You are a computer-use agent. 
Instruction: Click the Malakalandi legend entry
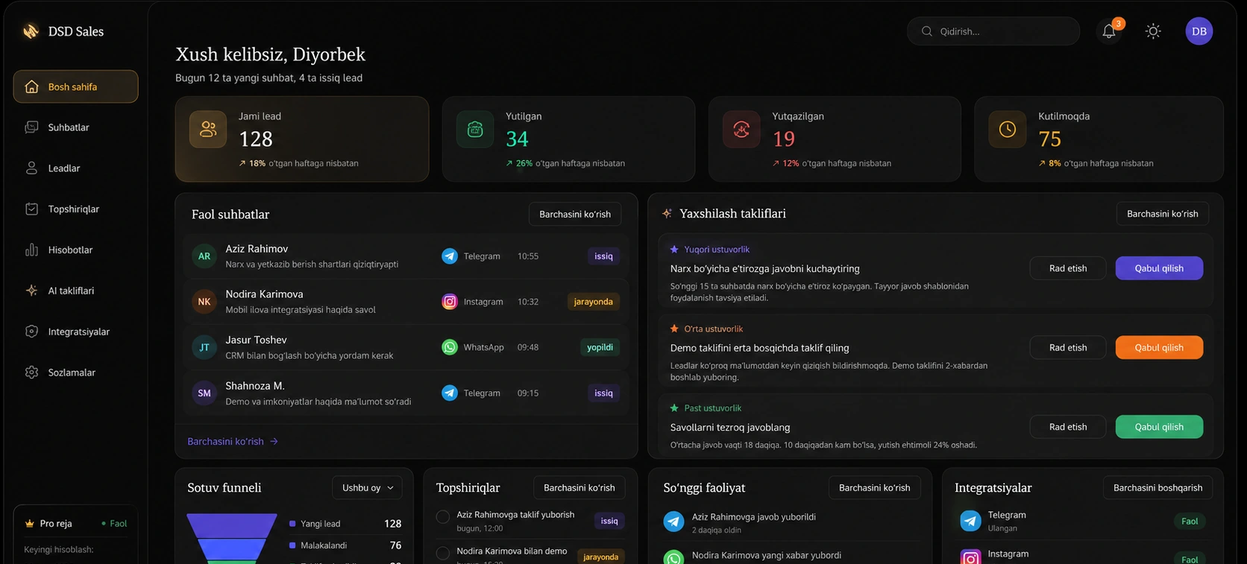coord(345,545)
